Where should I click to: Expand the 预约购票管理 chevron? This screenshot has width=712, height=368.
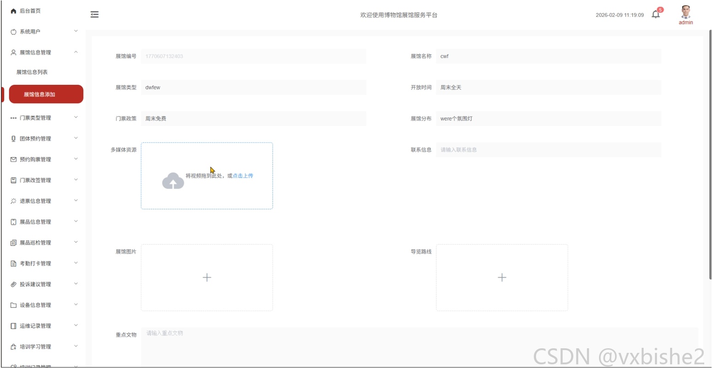[76, 159]
